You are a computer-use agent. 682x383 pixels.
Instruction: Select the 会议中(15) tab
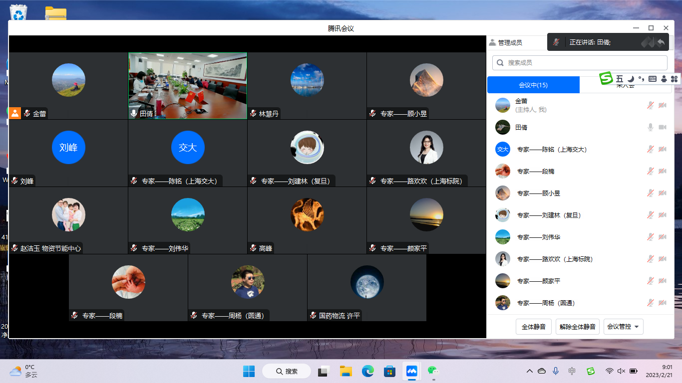pyautogui.click(x=533, y=85)
